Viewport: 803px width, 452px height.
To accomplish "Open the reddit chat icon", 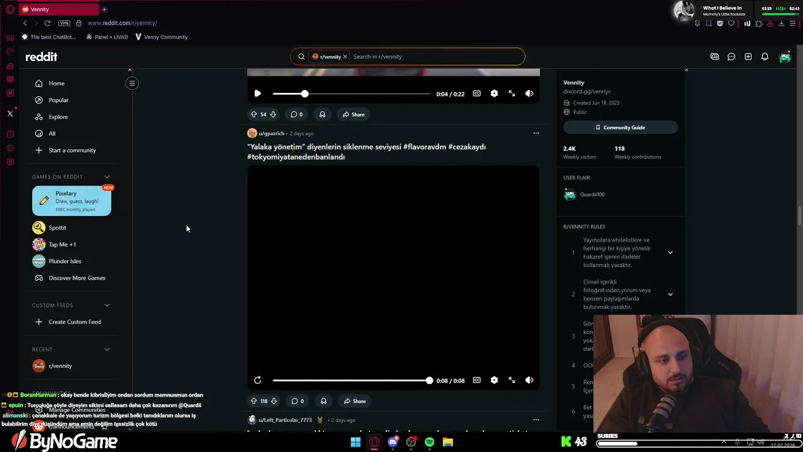I will coord(731,56).
